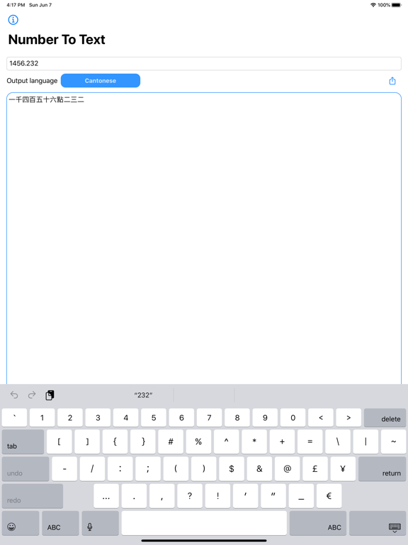Tap the number 5 key
This screenshot has height=545, width=408.
154,418
